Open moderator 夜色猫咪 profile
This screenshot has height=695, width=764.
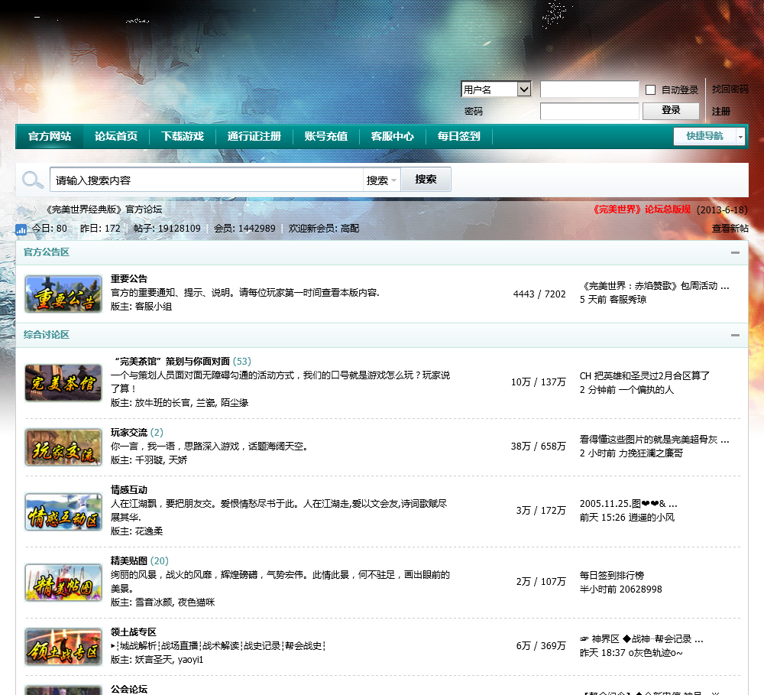click(196, 602)
